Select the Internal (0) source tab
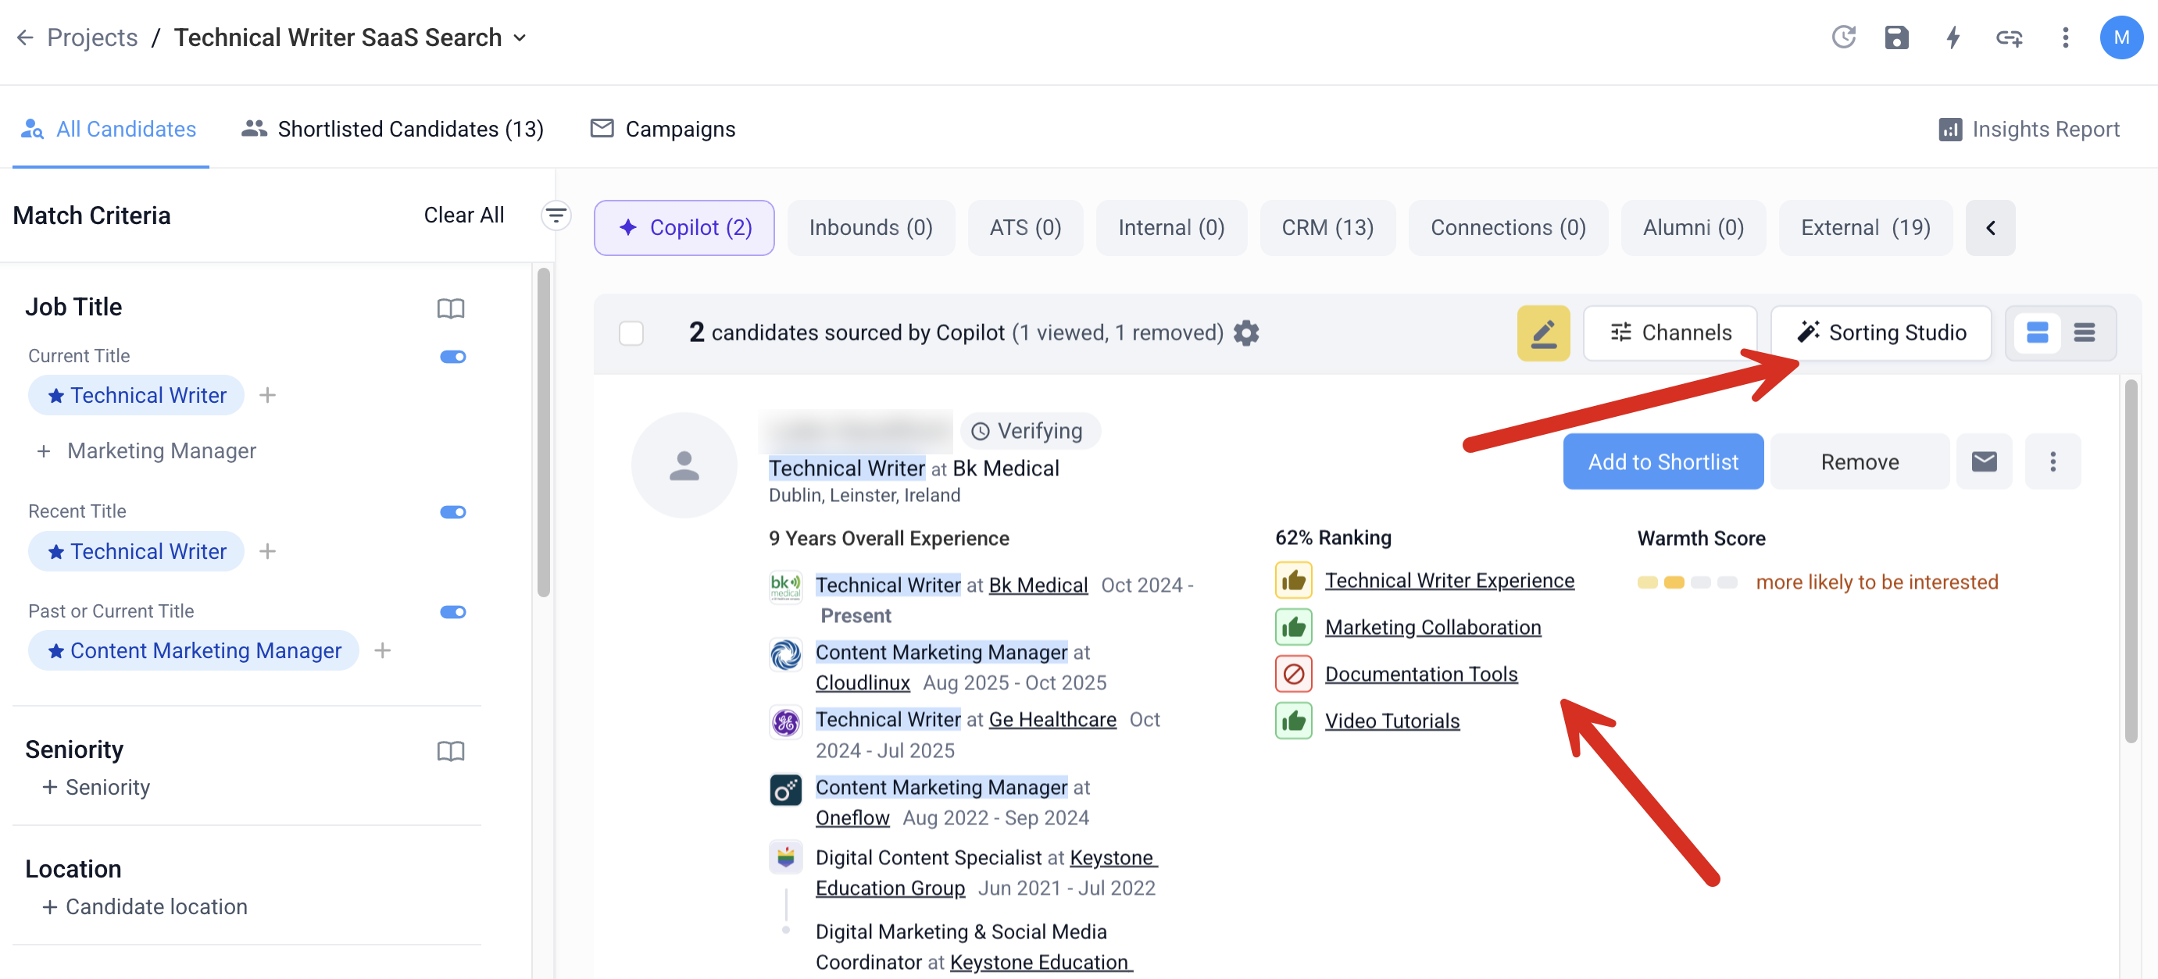The width and height of the screenshot is (2158, 979). tap(1171, 228)
